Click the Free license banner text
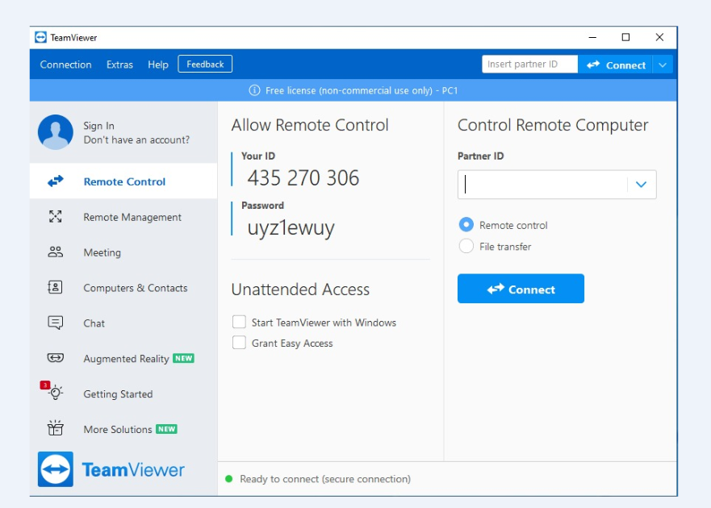This screenshot has height=508, width=711. tap(362, 90)
